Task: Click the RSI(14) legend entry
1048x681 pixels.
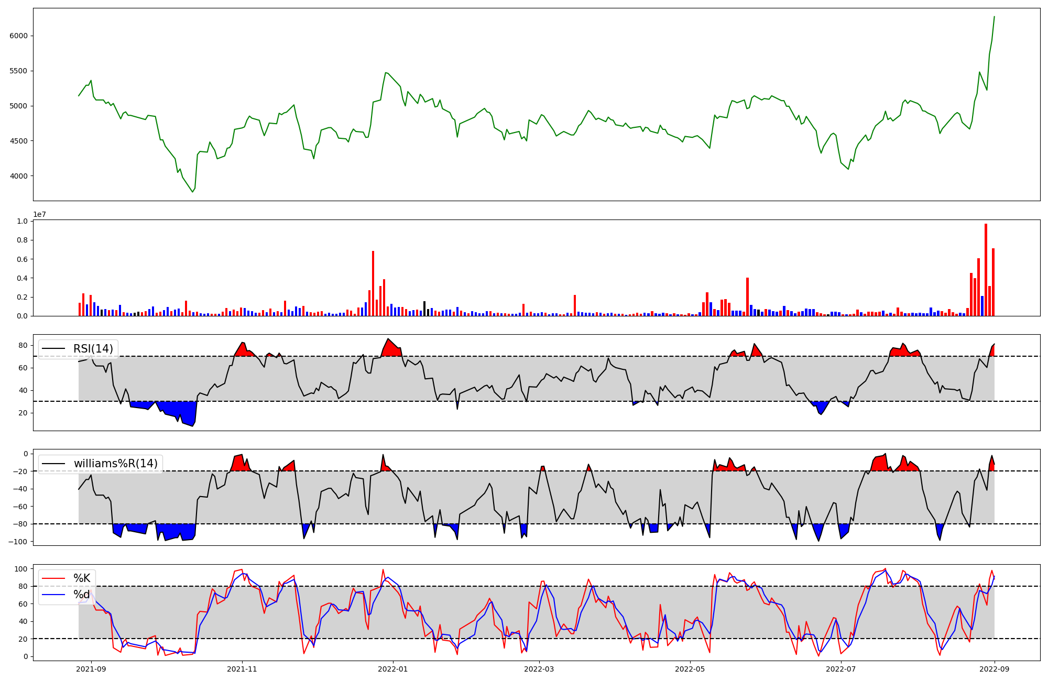Action: coord(93,349)
